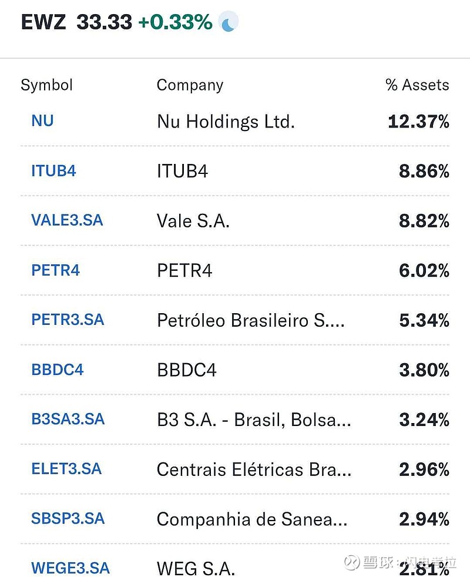Screen dimensions: 470x577
Task: Open the WEGE3.SA symbol link
Action: [x=70, y=568]
